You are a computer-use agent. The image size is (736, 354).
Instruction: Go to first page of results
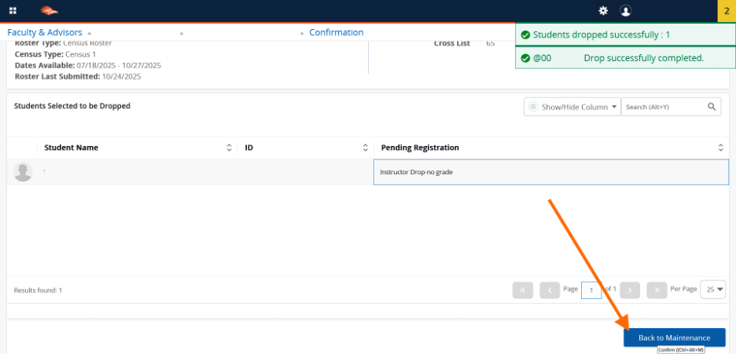(522, 290)
